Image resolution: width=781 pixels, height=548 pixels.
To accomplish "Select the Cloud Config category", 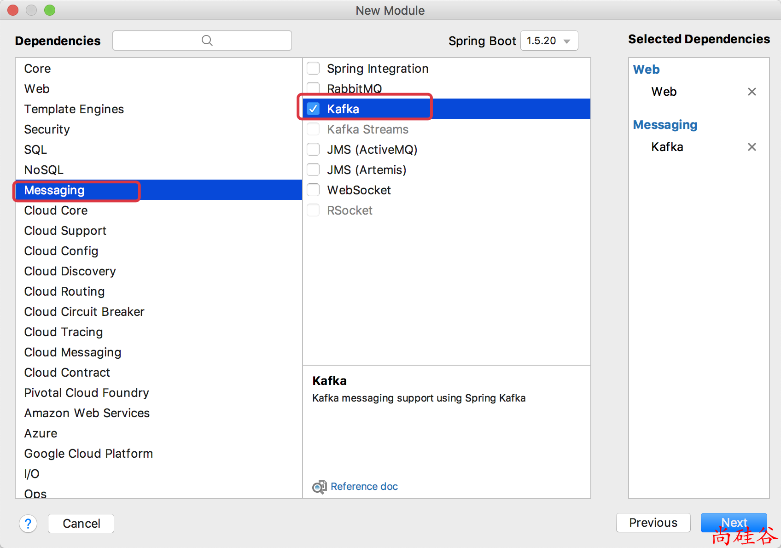I will [x=158, y=251].
